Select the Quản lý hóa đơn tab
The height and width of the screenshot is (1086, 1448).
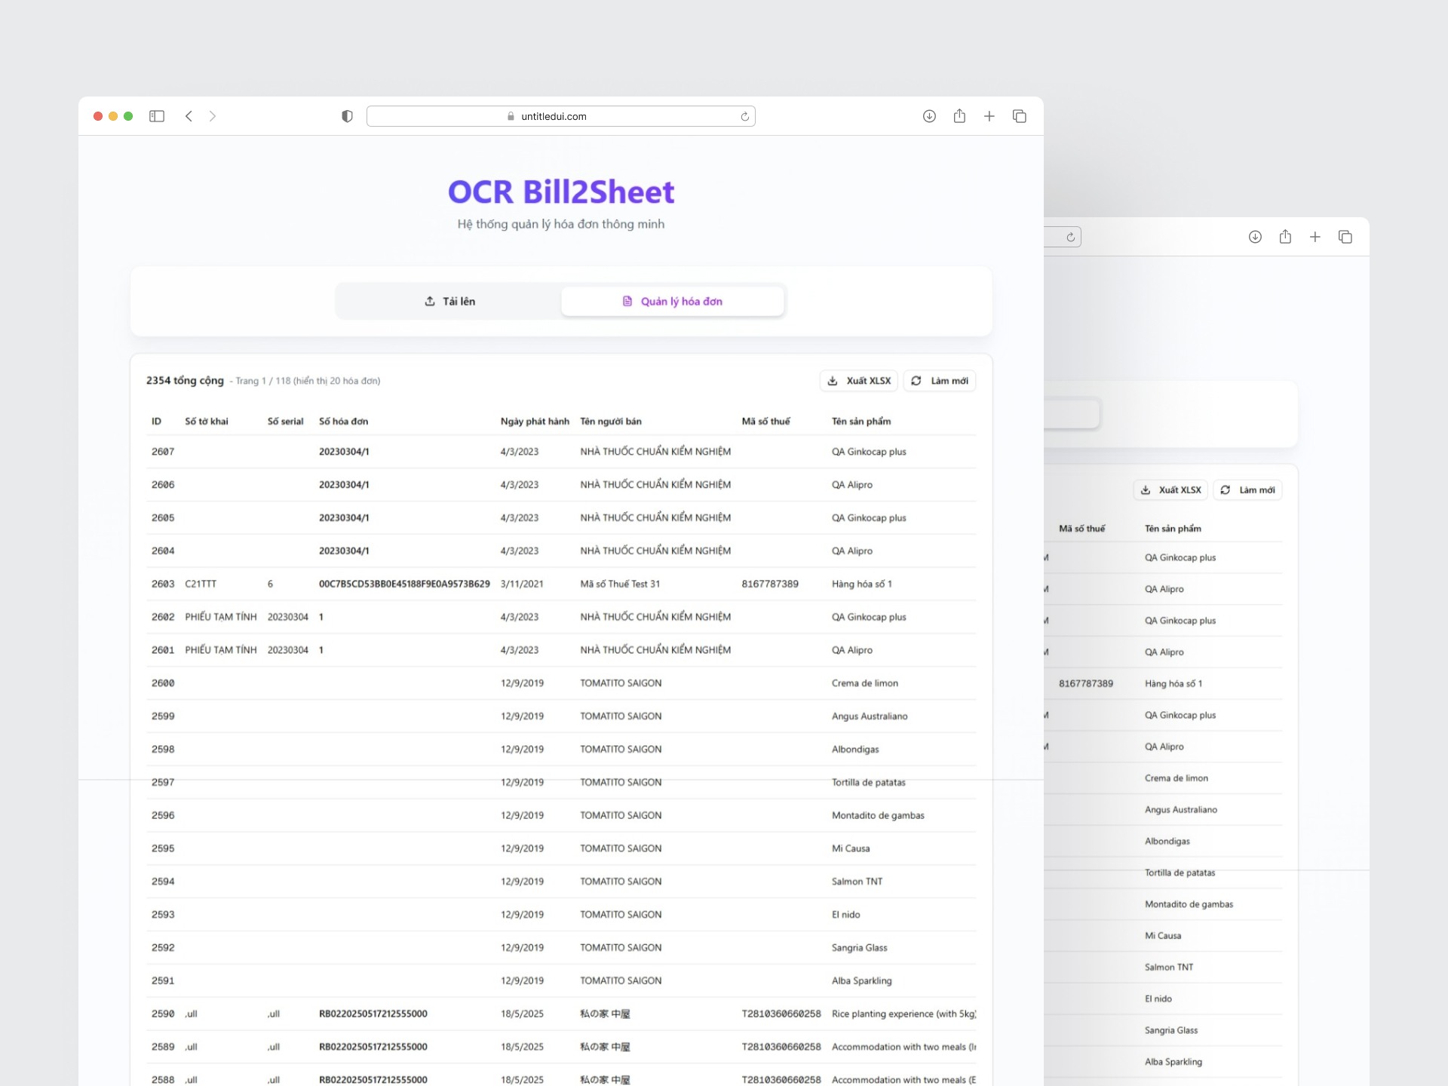coord(673,301)
